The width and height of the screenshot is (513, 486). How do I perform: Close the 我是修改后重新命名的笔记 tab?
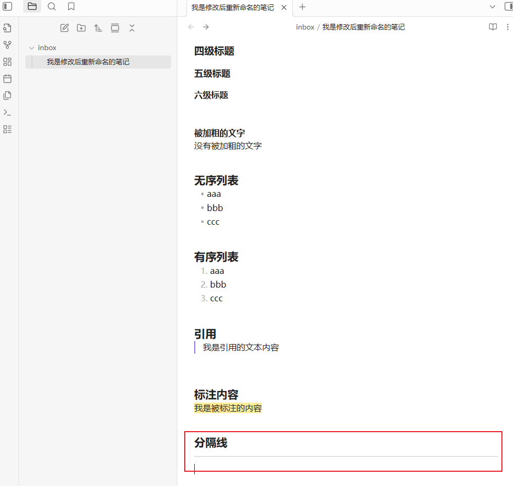[284, 7]
